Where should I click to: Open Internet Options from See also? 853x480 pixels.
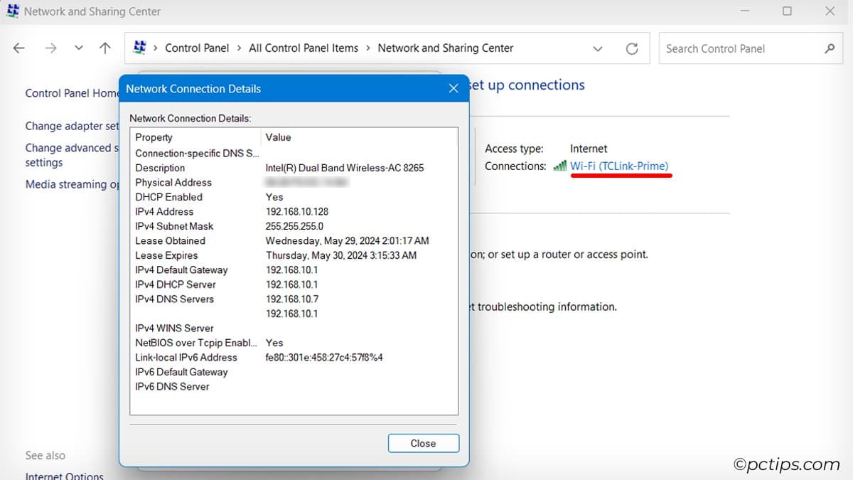pos(63,475)
